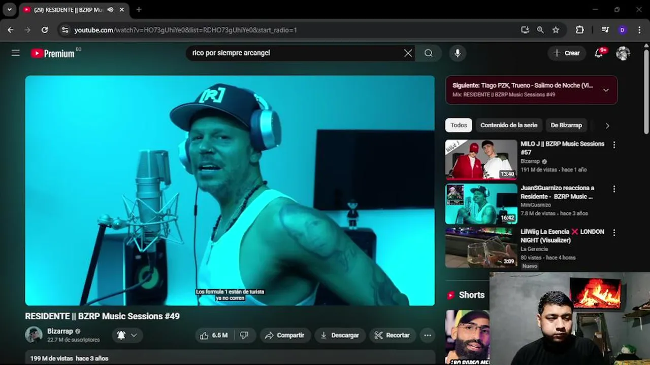This screenshot has width=650, height=365.
Task: Open MILO J BZRP Music Sessions #57 thumbnail
Action: pyautogui.click(x=481, y=160)
